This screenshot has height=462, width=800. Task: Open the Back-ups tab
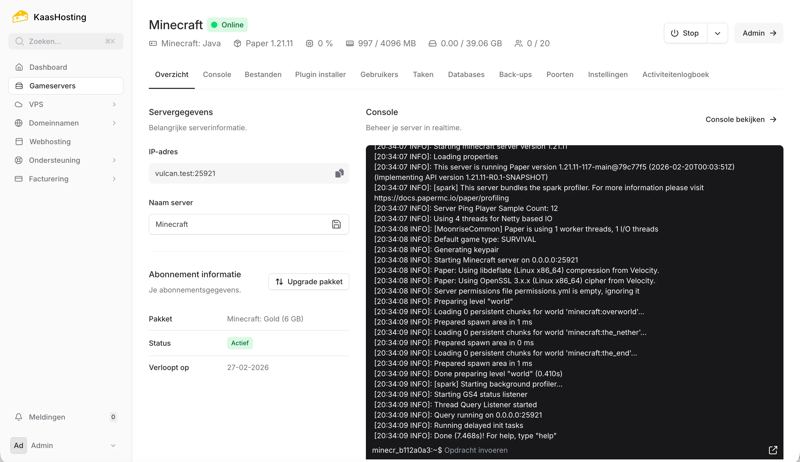[515, 74]
